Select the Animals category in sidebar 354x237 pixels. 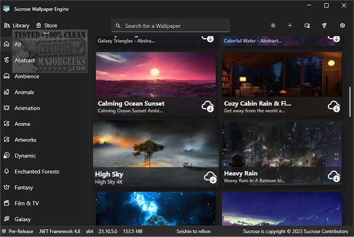click(x=24, y=92)
